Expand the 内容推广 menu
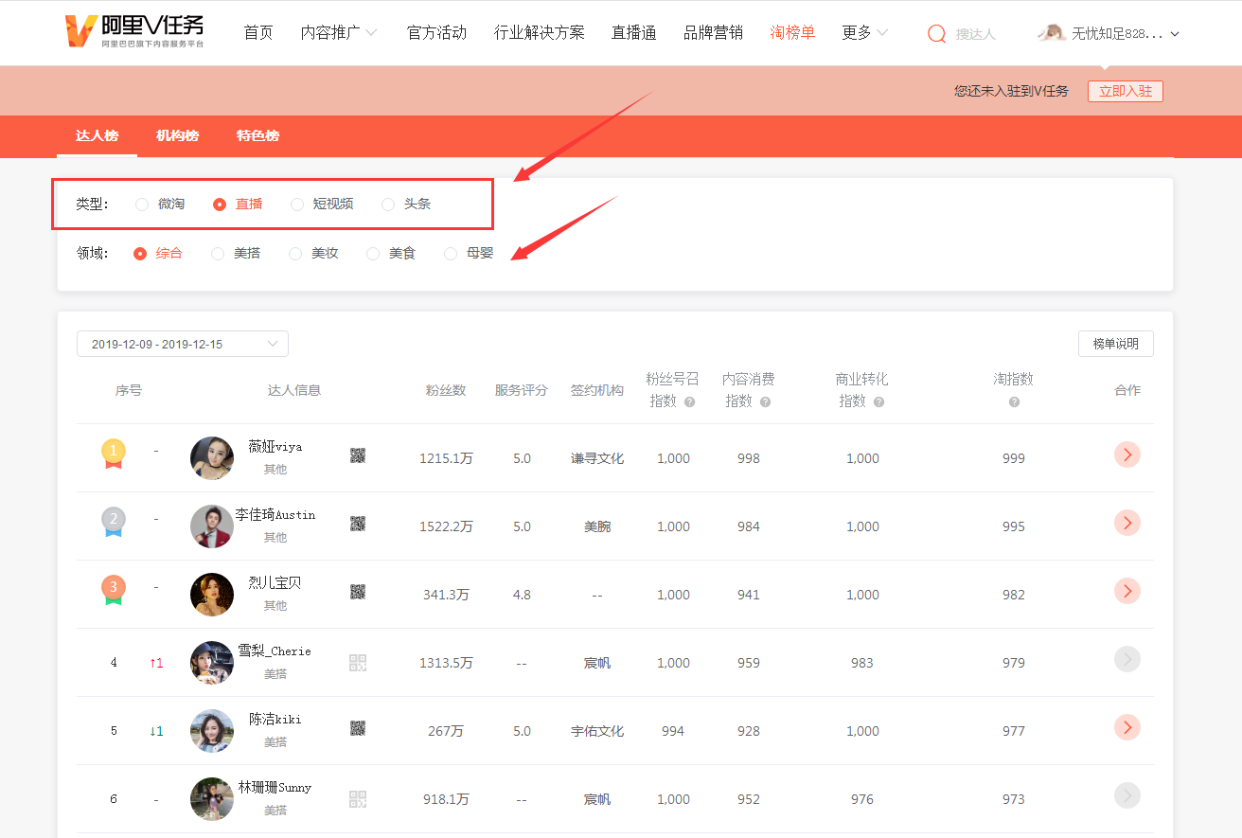Screen dimensions: 1242x838 (x=339, y=32)
